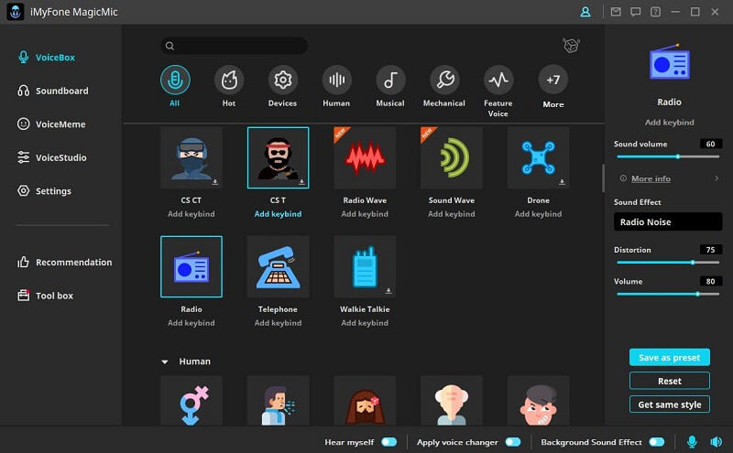Select the gender-symbol voice in Human
This screenshot has width=733, height=453.
[x=191, y=401]
